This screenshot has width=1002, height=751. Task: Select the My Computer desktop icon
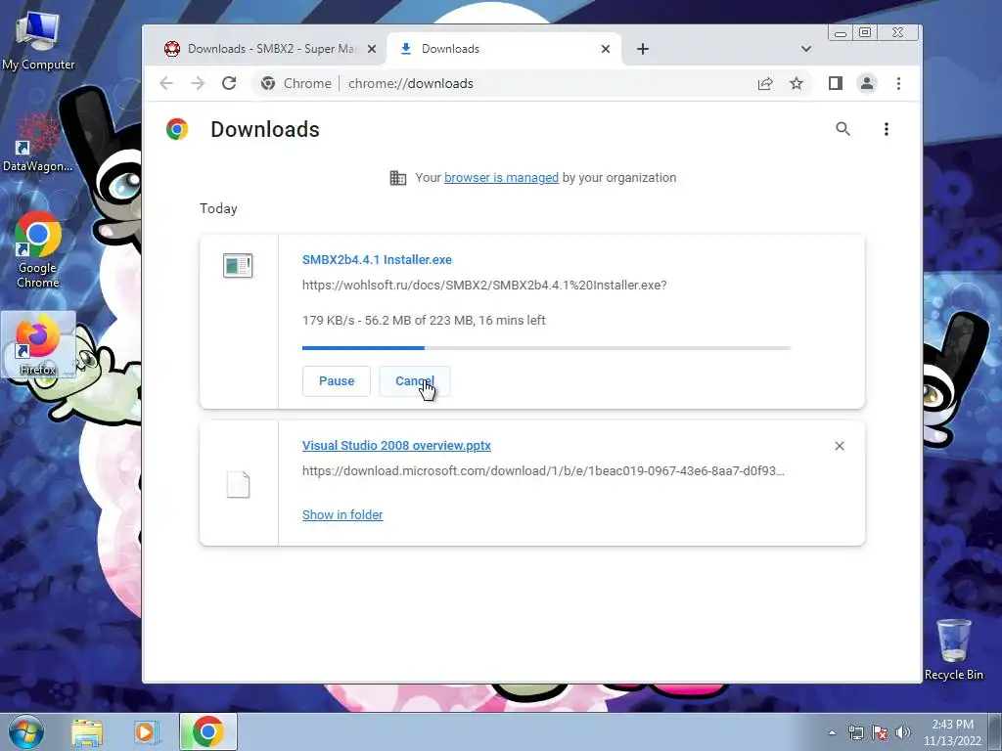click(x=38, y=41)
